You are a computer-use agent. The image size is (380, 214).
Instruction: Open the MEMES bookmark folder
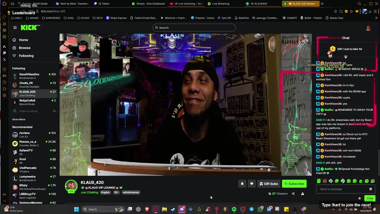coord(32,18)
